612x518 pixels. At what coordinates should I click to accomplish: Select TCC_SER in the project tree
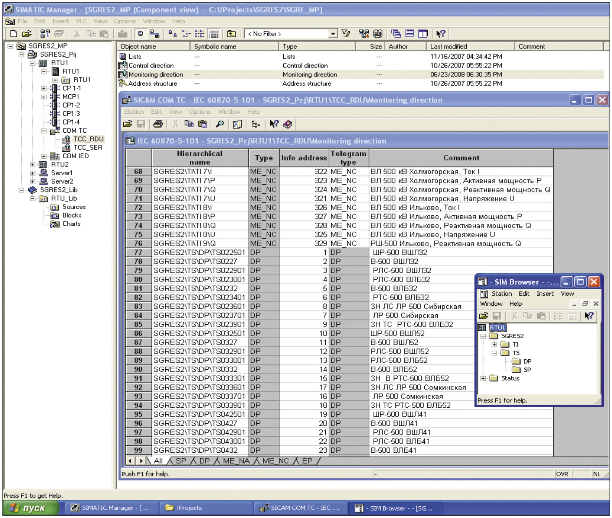[88, 147]
